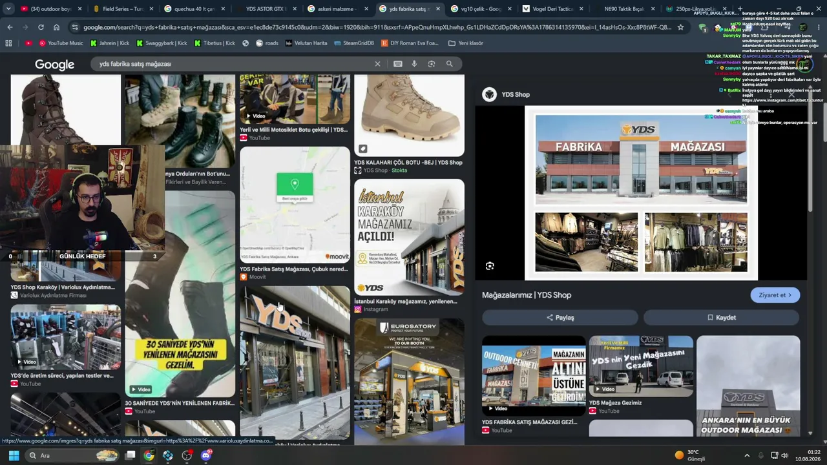Open 'YDS Mağaza Gezimiz' related video

tap(641, 366)
